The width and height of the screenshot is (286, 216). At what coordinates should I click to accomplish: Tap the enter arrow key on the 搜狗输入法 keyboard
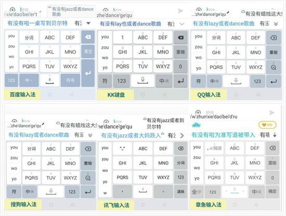tap(88, 192)
